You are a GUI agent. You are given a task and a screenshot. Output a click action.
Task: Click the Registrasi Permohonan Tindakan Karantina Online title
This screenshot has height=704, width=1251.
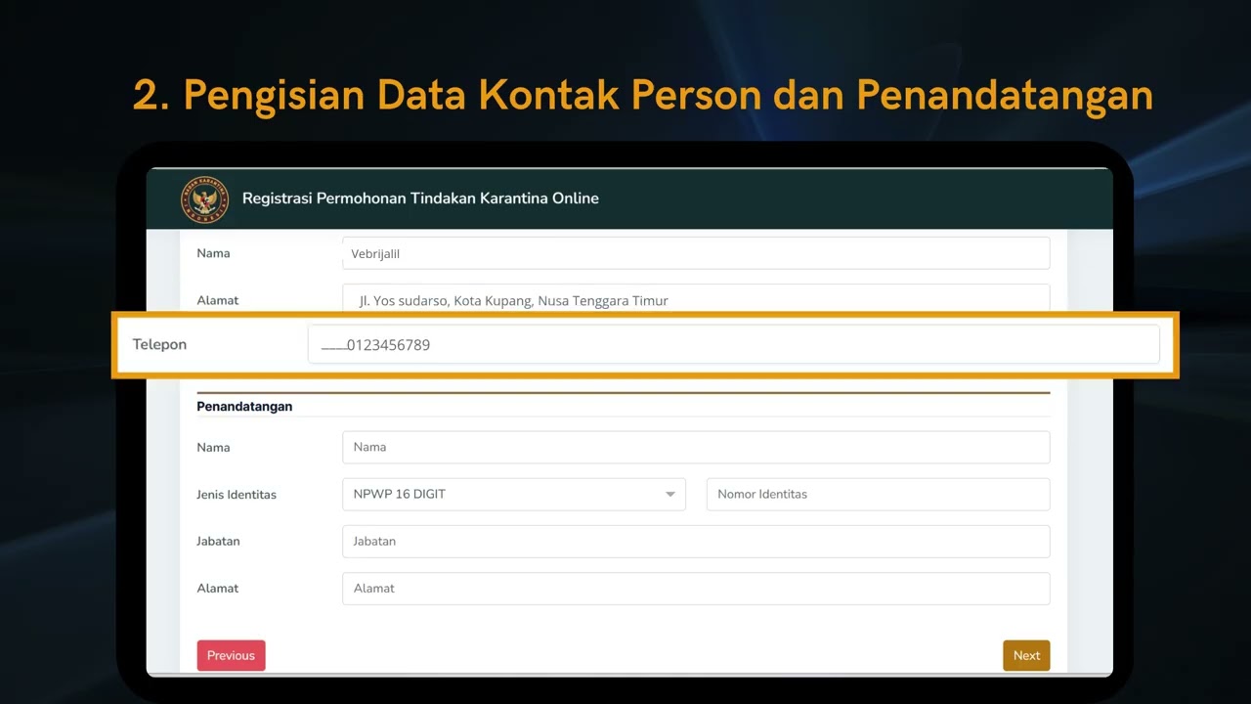click(x=420, y=198)
